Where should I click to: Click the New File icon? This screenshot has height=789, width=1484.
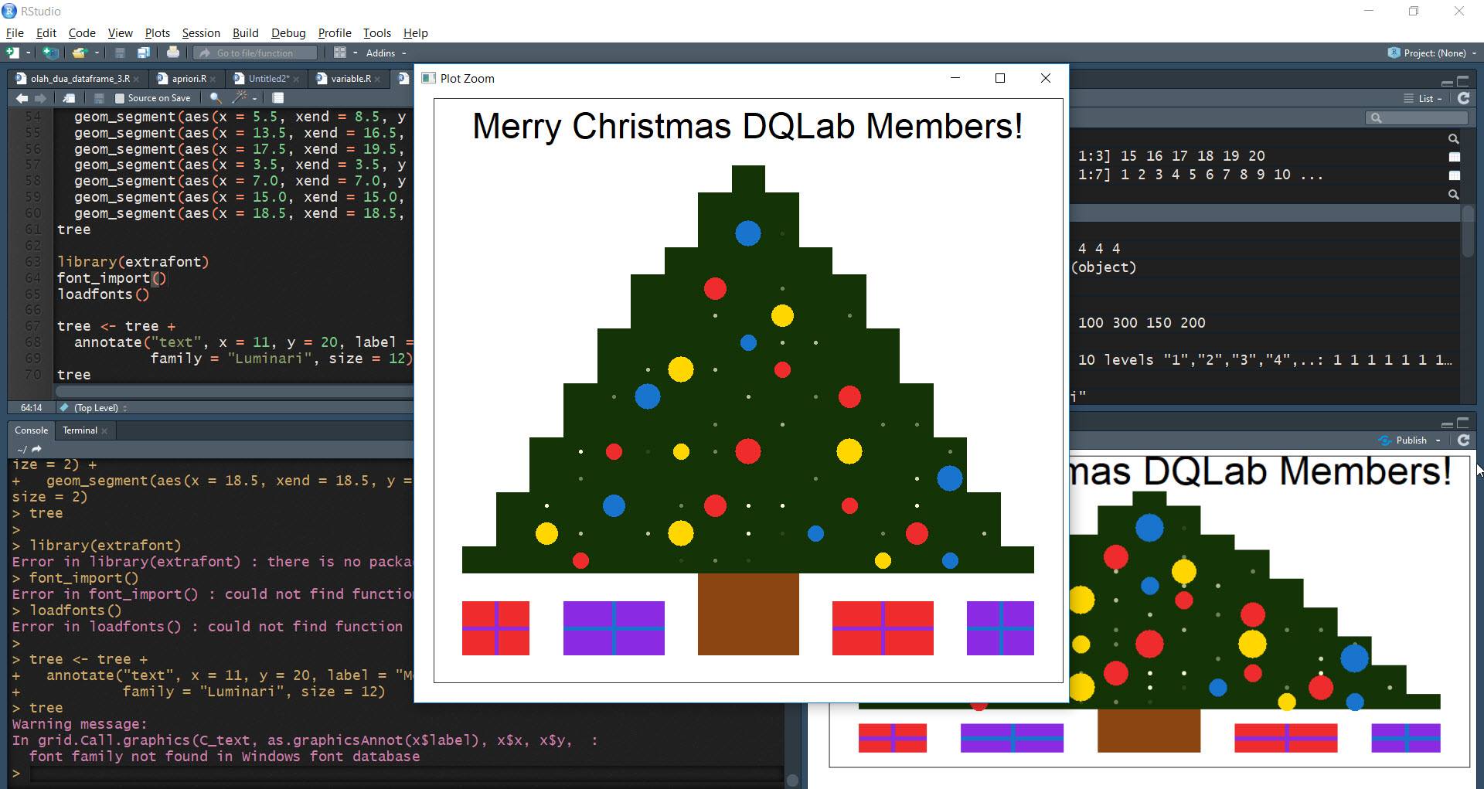pyautogui.click(x=12, y=53)
